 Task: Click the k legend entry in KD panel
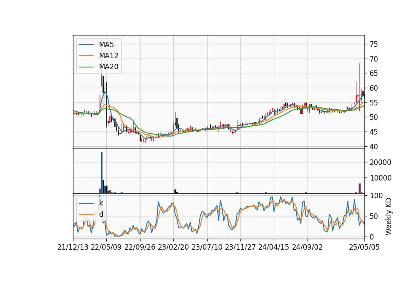(91, 203)
